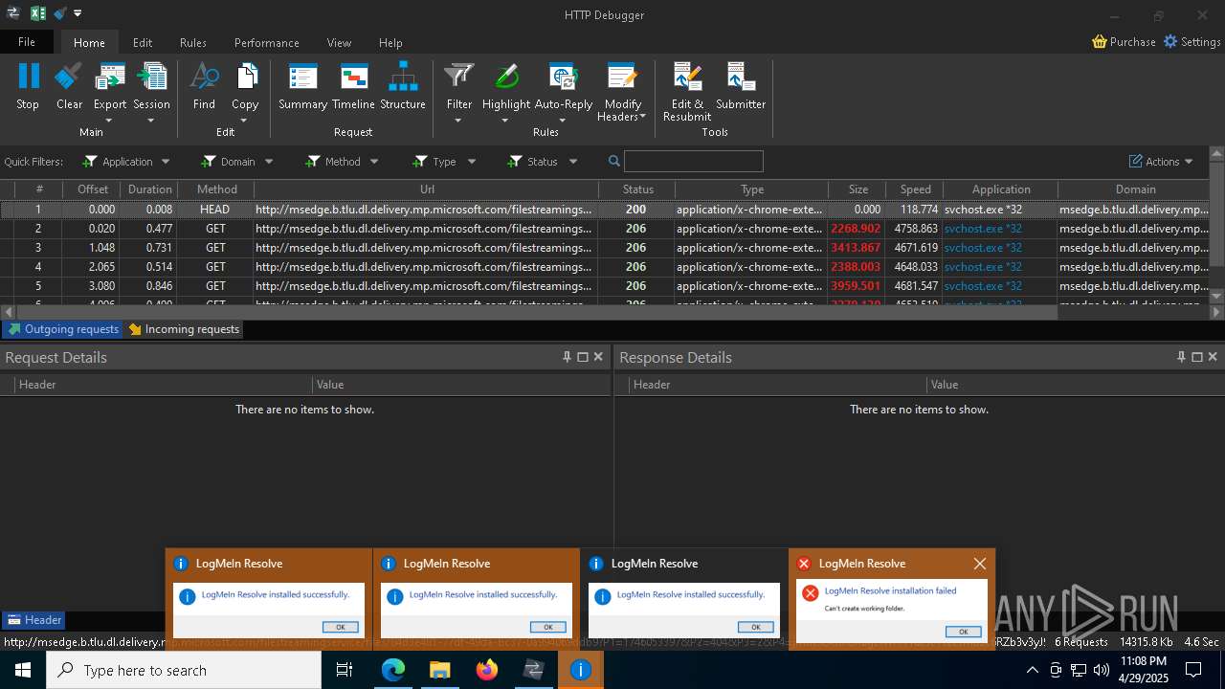
Task: Show the request Summary view
Action: point(302,86)
